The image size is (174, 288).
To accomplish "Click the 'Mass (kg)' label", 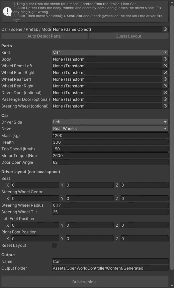I will (x=10, y=136).
